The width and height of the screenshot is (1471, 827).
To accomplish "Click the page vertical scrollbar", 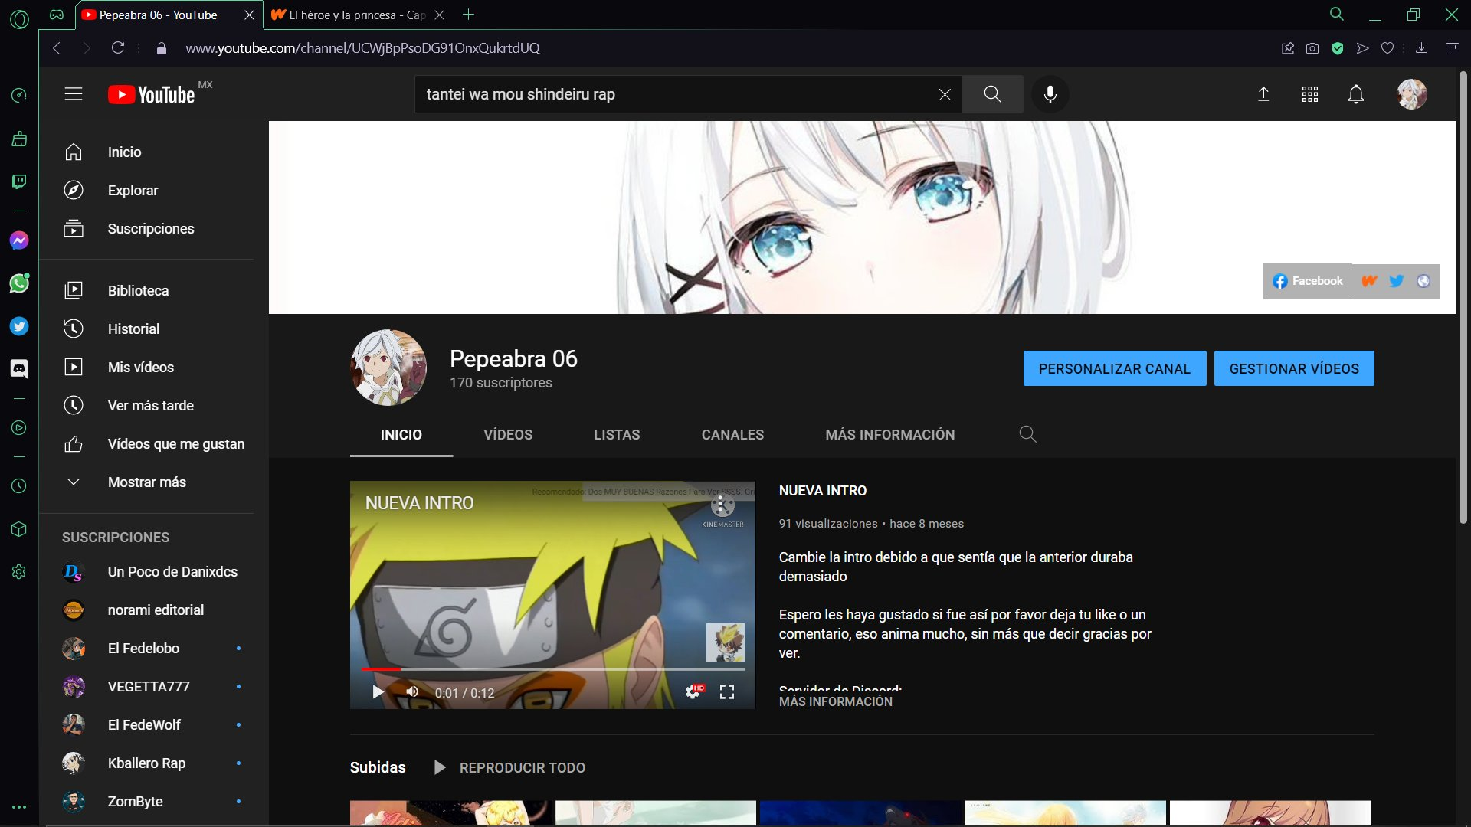I will coord(1463,299).
